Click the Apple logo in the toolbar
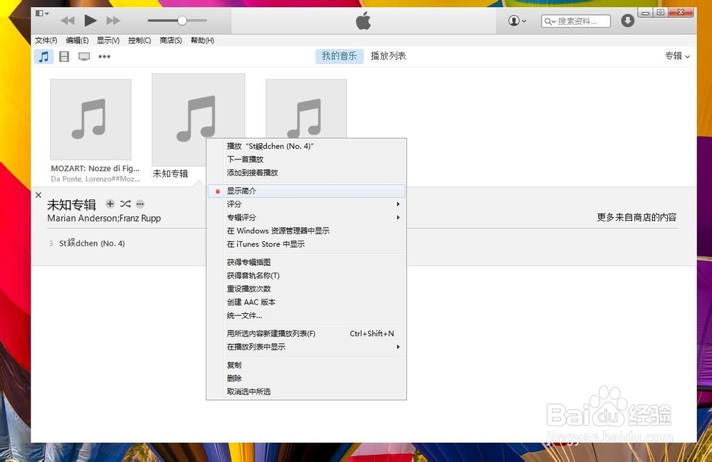 362,20
